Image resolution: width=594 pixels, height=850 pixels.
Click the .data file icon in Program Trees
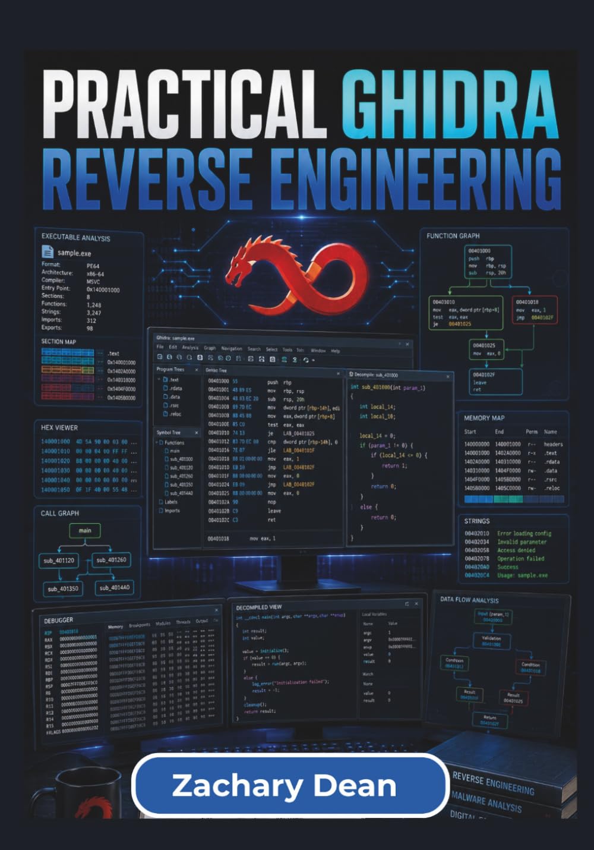pyautogui.click(x=166, y=396)
